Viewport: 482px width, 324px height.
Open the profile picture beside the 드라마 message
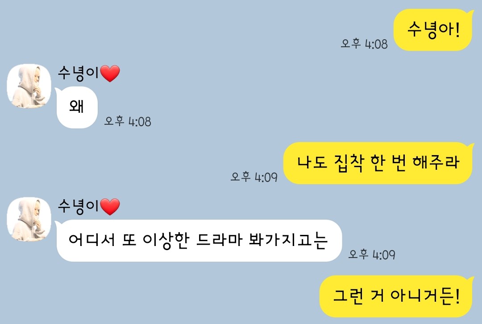29,219
